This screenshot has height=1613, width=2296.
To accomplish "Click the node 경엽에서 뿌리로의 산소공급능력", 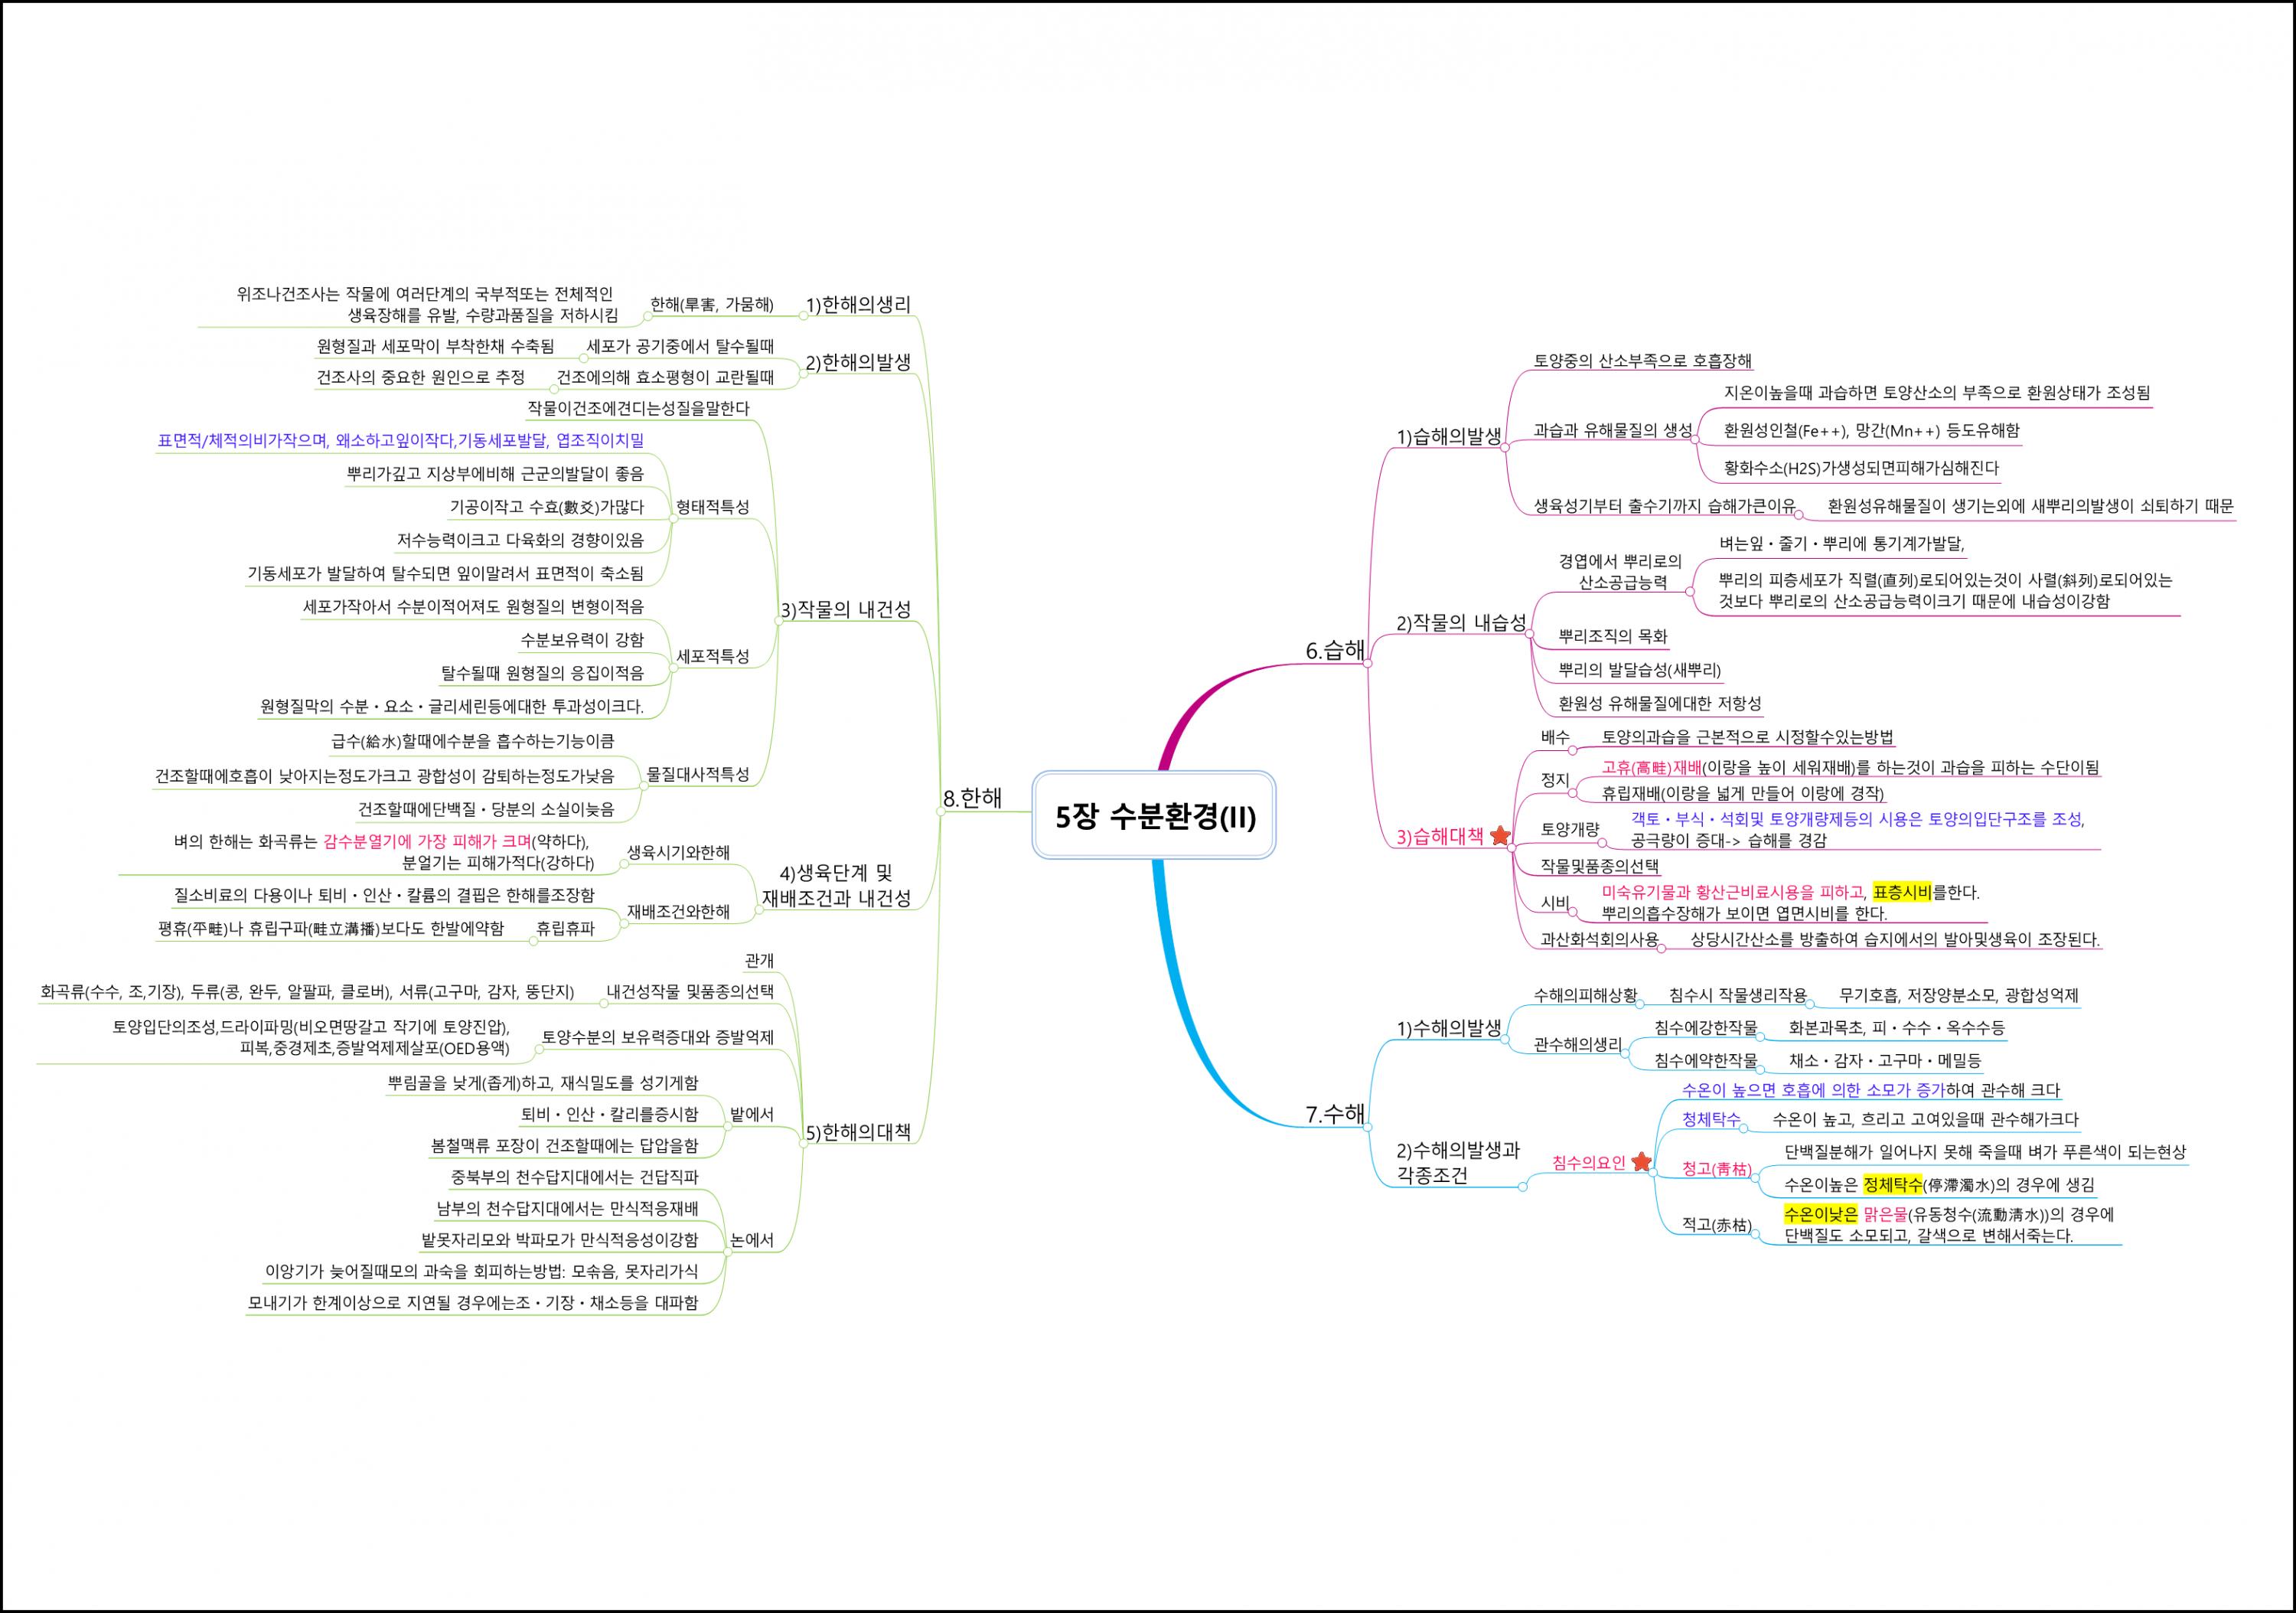I will [x=1620, y=571].
